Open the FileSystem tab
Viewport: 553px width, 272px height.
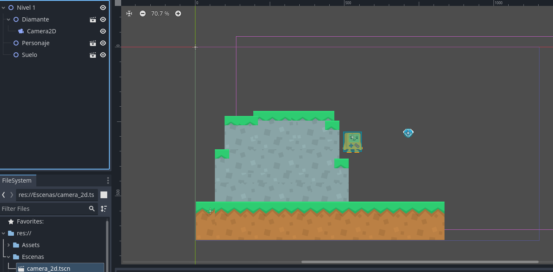pyautogui.click(x=17, y=180)
